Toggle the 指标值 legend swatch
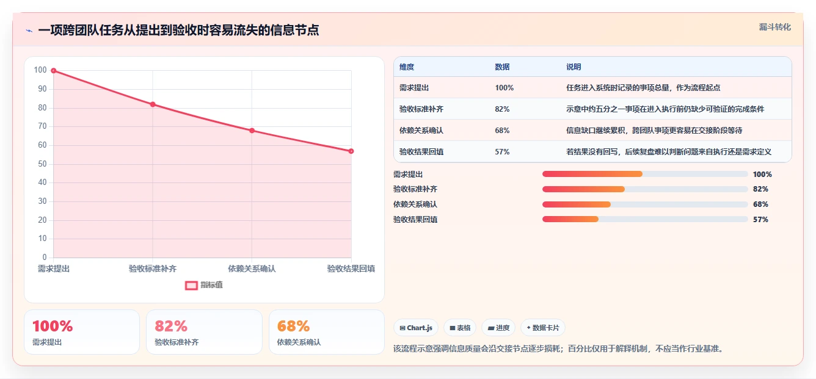Screen dimensions: 816x379 pyautogui.click(x=191, y=285)
